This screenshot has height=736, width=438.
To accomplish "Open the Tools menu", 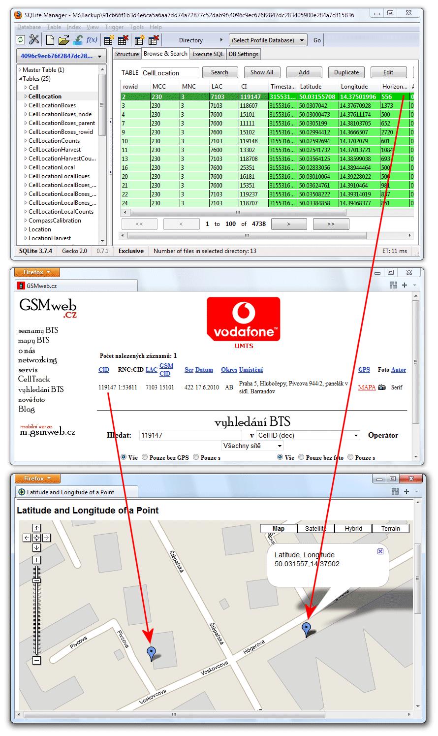I will coord(136,27).
